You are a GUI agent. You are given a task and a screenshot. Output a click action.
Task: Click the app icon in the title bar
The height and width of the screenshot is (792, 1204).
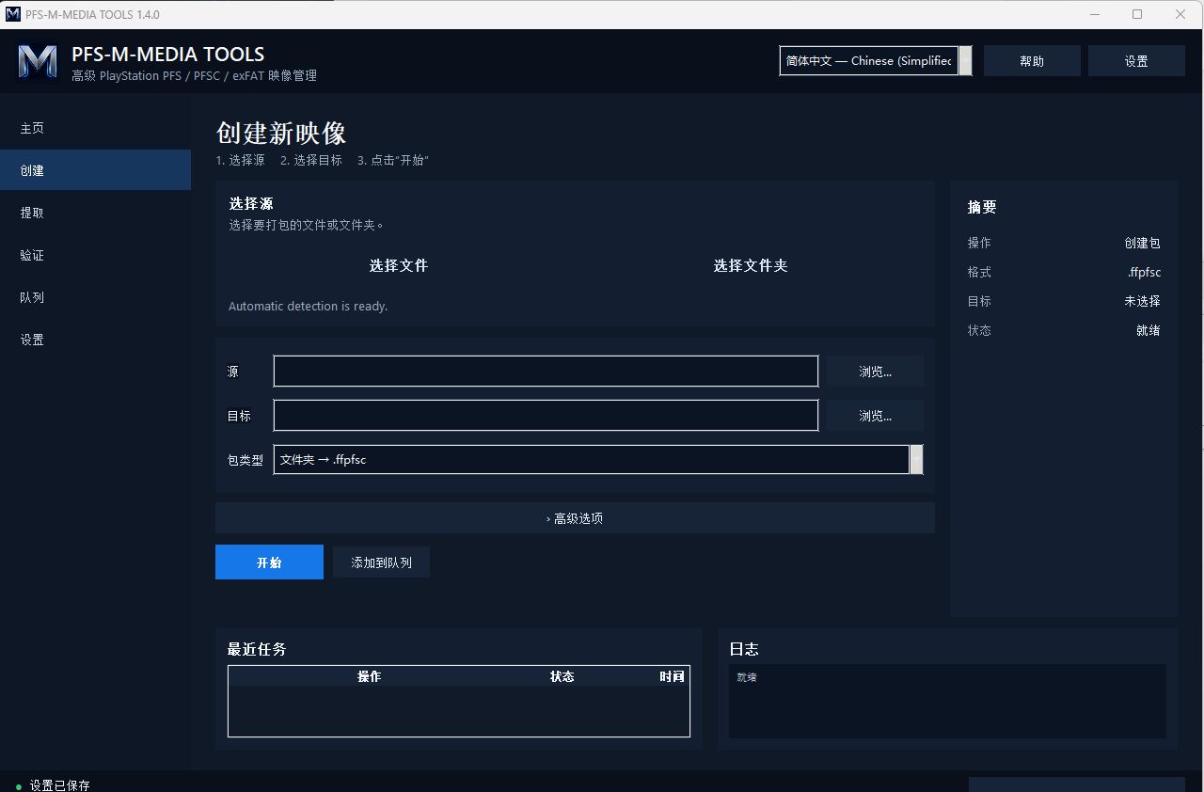(13, 14)
